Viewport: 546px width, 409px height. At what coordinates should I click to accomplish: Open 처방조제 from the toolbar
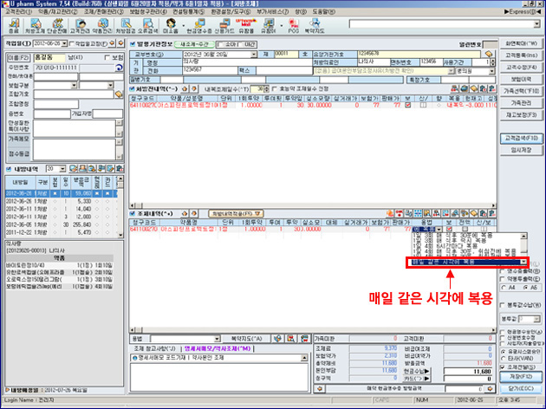pos(35,26)
